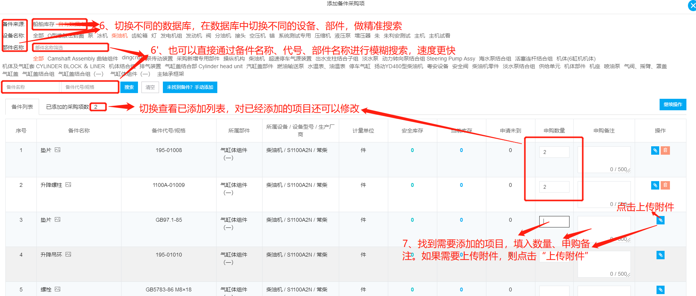This screenshot has height=296, width=696.
Task: Choose 齿轮箱 in the equipment filter
Action: (x=140, y=36)
